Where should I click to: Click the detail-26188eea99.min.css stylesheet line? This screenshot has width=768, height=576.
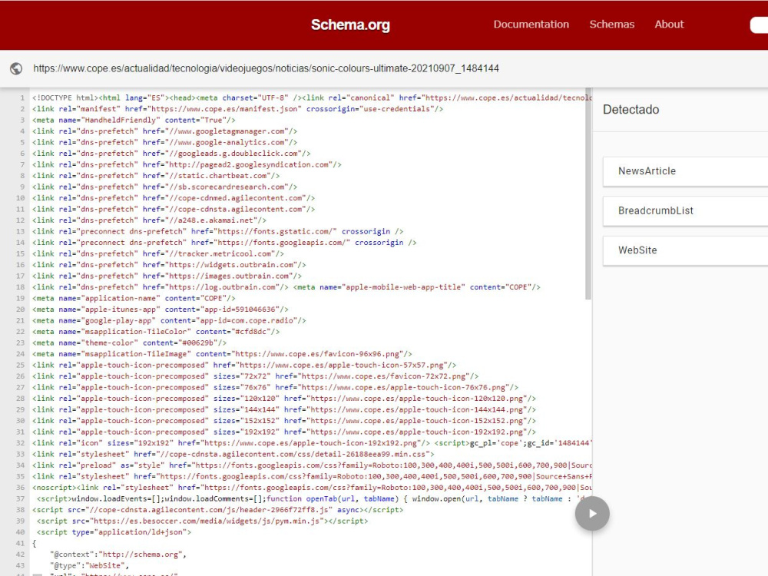pos(233,454)
